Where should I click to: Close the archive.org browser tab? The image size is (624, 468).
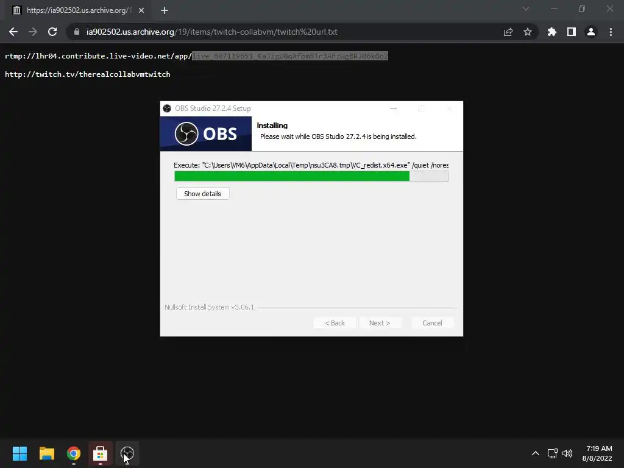(x=141, y=10)
